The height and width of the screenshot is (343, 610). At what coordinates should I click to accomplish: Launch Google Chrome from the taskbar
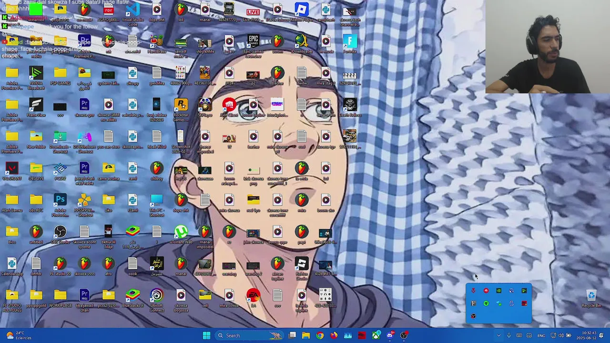(320, 335)
